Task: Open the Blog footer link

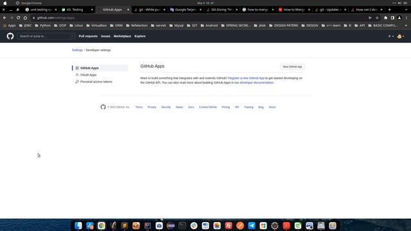Action: 261,107
